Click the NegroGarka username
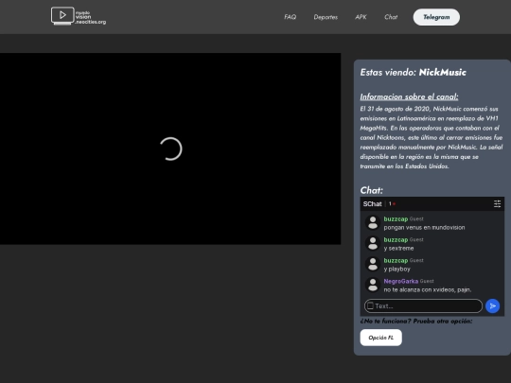This screenshot has width=511, height=383. pyautogui.click(x=401, y=281)
